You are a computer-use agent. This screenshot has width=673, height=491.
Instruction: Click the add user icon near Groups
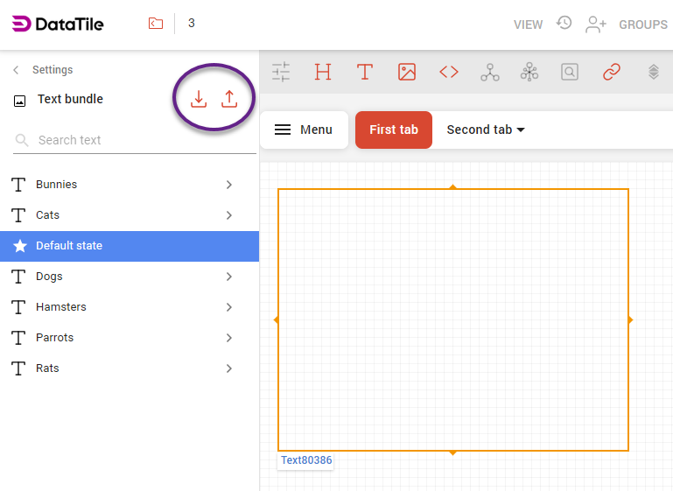[x=596, y=24]
